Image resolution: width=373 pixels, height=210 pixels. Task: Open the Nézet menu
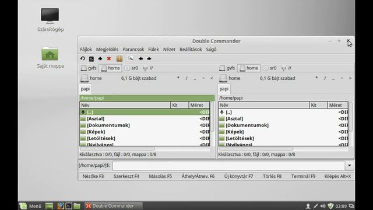coord(169,49)
